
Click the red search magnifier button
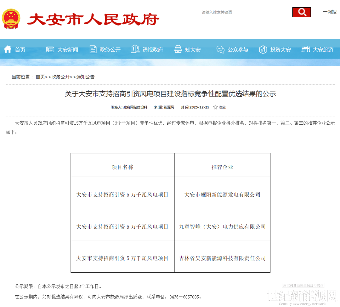coord(301,12)
